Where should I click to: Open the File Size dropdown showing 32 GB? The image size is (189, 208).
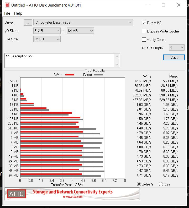point(47,39)
